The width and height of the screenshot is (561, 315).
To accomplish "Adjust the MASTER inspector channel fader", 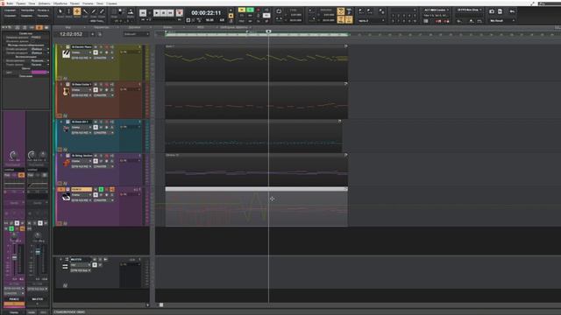I will (x=38, y=252).
